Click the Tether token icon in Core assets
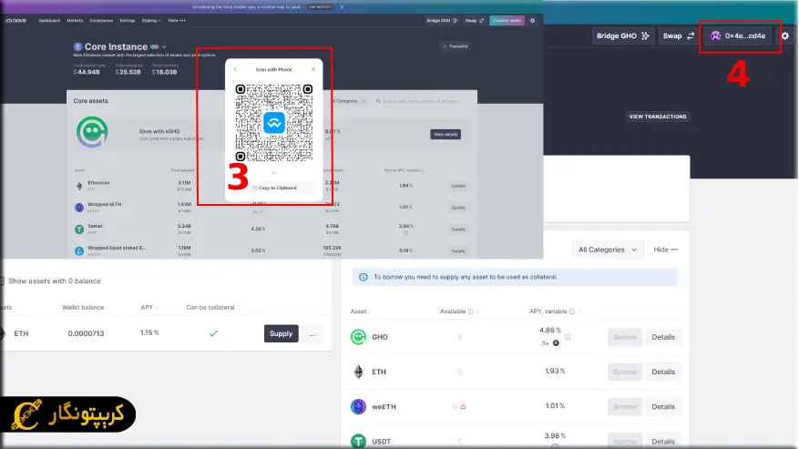This screenshot has height=449, width=799. pyautogui.click(x=79, y=230)
